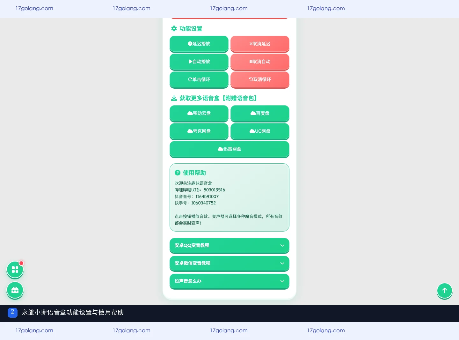Viewport: 459px width, 340px height.
Task: Click the 抖音音号 1164591007 text
Action: point(197,196)
